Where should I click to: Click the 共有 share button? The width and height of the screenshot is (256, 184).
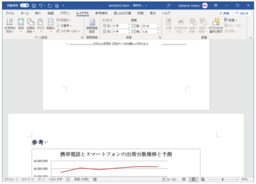[224, 13]
